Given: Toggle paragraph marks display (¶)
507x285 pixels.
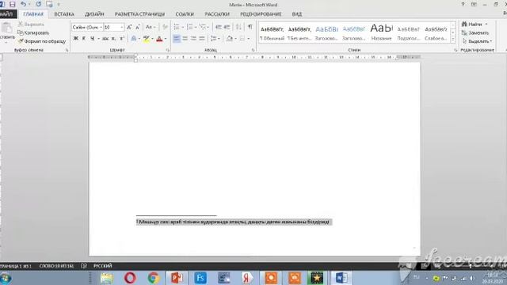Looking at the screenshot, I should (x=250, y=27).
